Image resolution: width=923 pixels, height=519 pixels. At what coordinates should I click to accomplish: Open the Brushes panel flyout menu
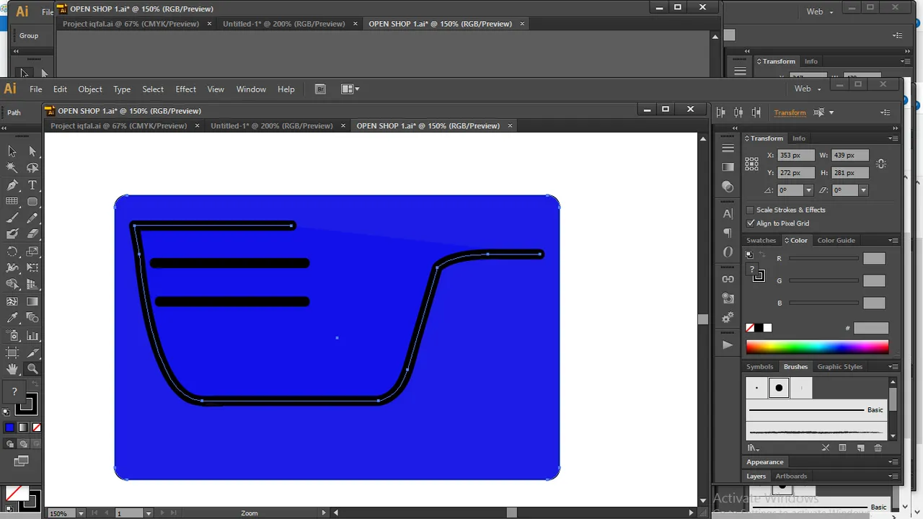893,367
